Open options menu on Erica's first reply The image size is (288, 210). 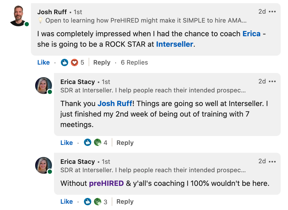pos(272,82)
